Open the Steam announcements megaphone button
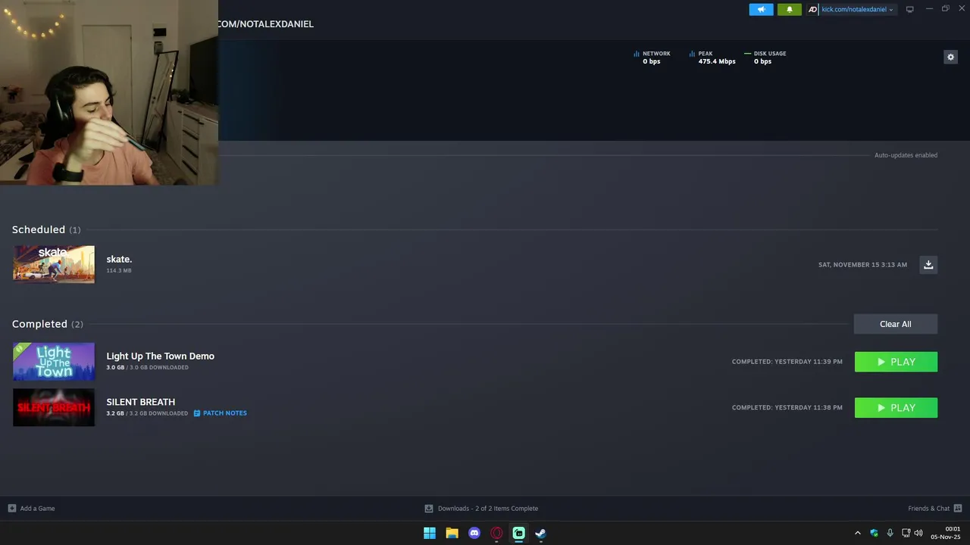 click(761, 9)
